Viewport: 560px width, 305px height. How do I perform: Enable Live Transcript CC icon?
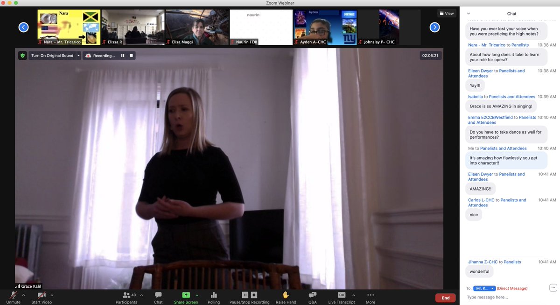click(x=342, y=295)
